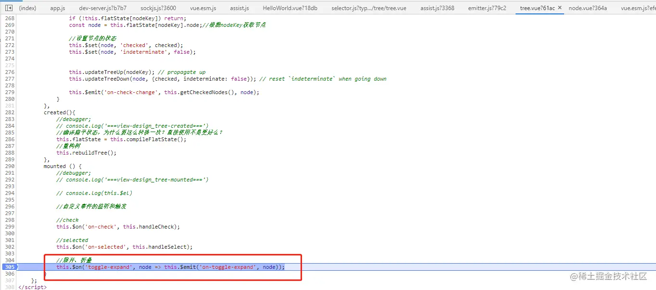This screenshot has width=656, height=290.
Task: Set breakpoint on line number 279
Action: 10,92
